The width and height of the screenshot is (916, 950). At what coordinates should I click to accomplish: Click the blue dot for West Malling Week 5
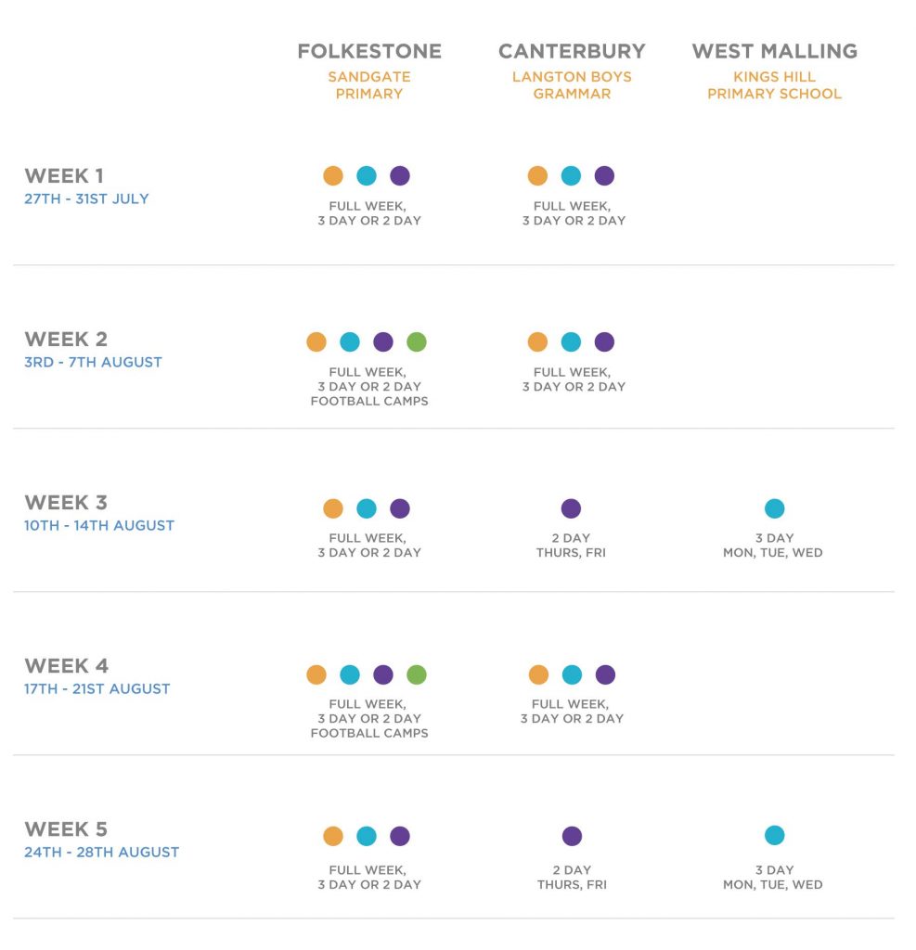coord(774,836)
